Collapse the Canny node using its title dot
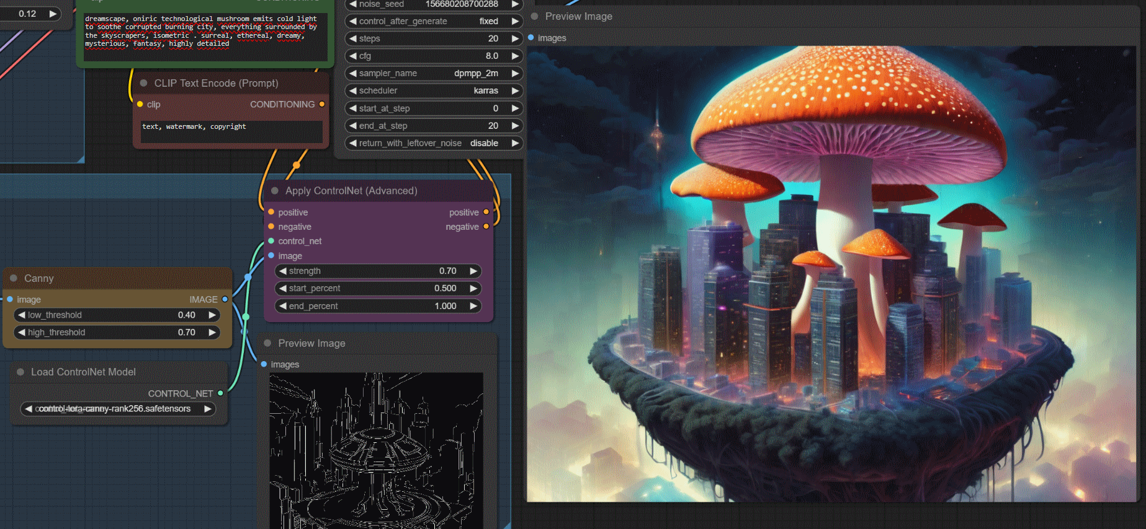Screen dimensions: 1146x529 [14, 279]
